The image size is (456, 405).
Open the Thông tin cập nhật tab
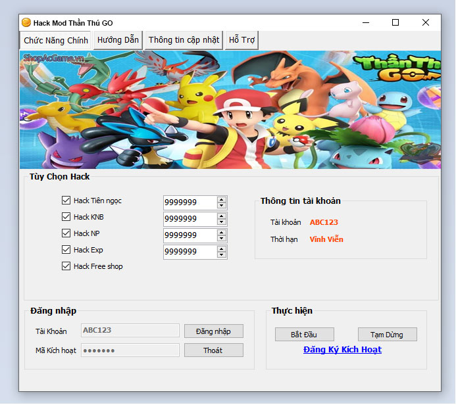pos(184,40)
